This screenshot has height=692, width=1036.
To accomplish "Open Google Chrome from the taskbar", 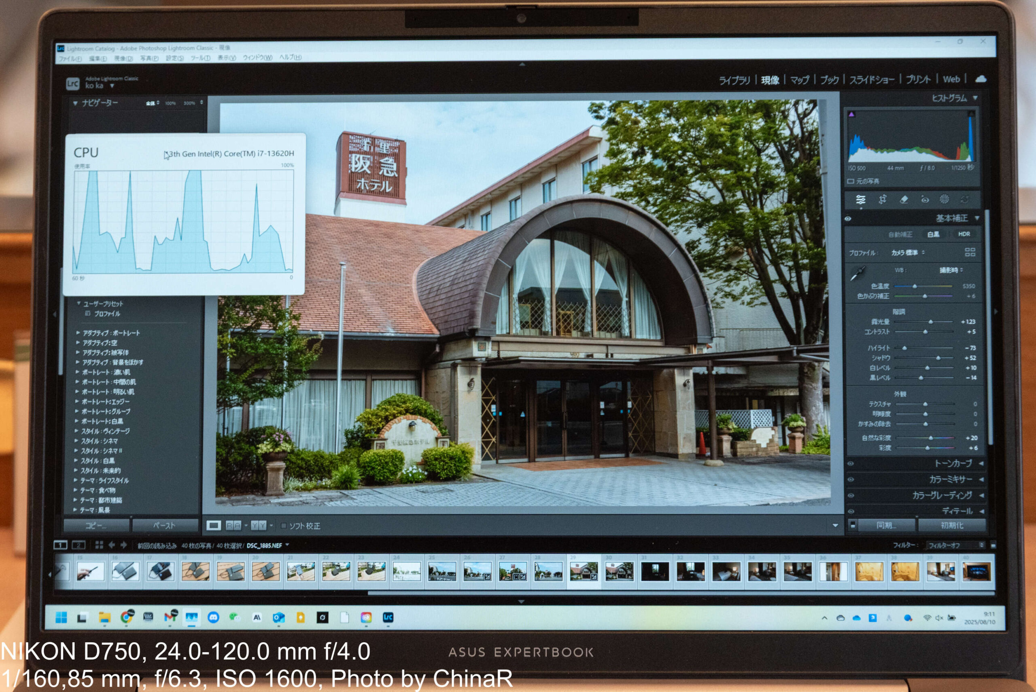I will pos(127,617).
